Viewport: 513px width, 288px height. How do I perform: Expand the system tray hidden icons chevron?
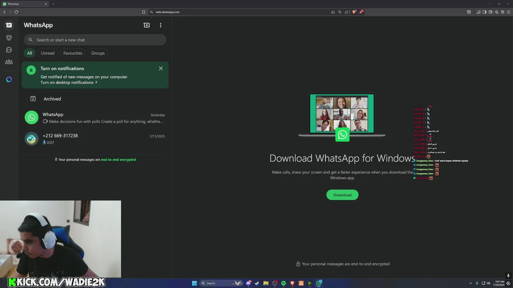pos(471,283)
